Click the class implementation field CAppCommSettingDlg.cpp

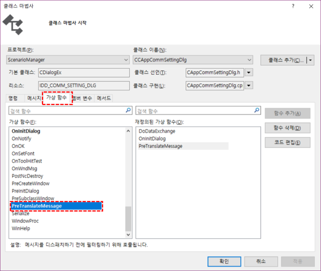215,86
